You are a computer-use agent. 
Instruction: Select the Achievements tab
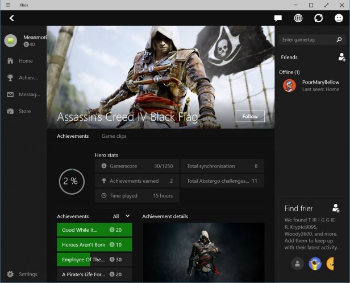point(73,136)
